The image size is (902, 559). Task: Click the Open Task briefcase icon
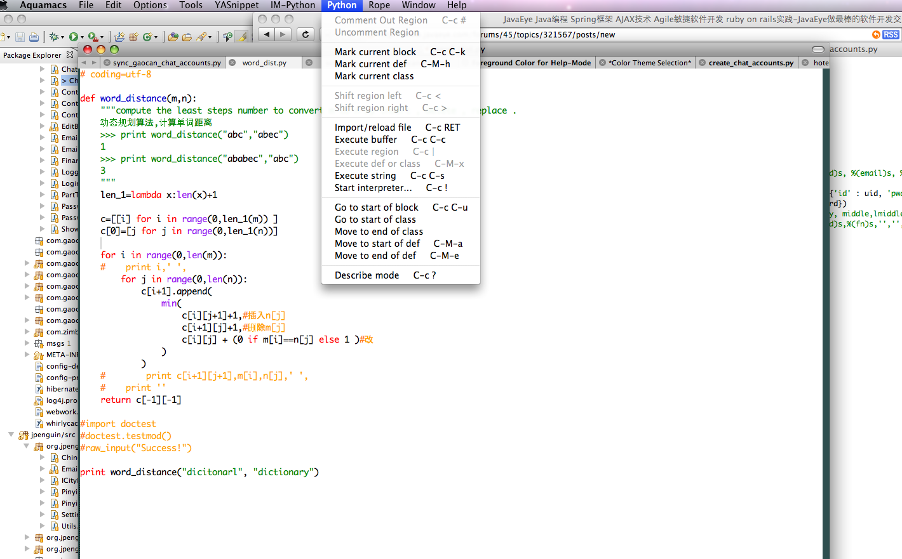point(187,37)
